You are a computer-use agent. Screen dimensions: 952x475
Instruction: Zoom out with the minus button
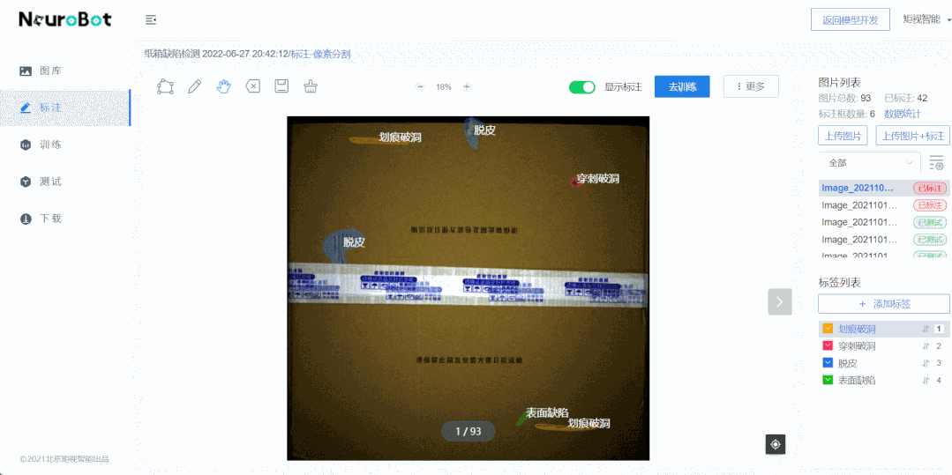[420, 87]
